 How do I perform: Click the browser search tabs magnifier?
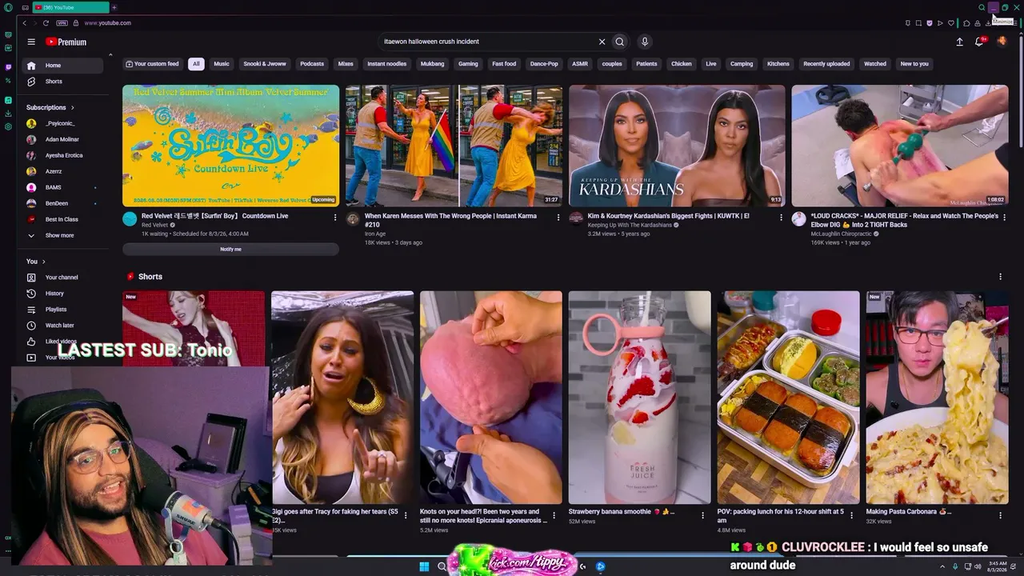(x=982, y=7)
